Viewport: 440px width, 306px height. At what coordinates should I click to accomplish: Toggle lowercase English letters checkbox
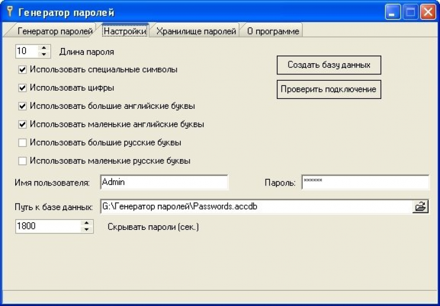pos(23,124)
